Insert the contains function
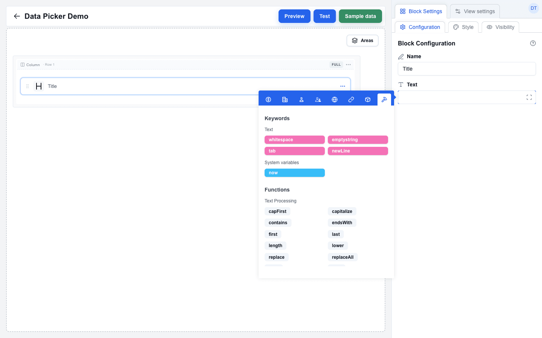 [278, 223]
